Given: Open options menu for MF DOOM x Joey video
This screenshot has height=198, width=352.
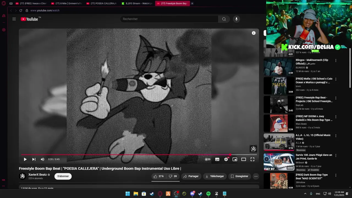Looking at the screenshot, I should click(336, 117).
